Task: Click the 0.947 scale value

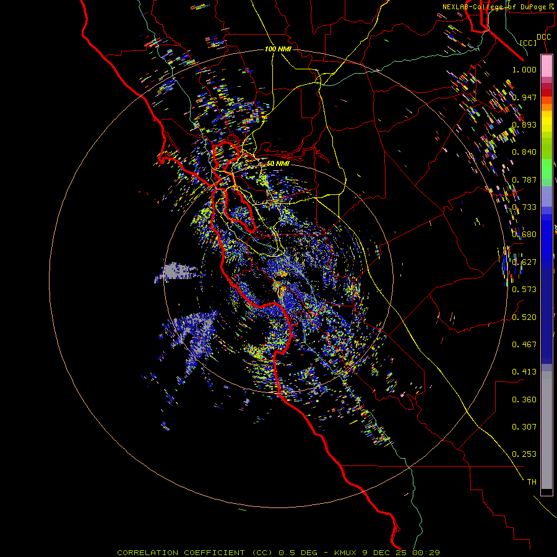Action: coord(524,97)
